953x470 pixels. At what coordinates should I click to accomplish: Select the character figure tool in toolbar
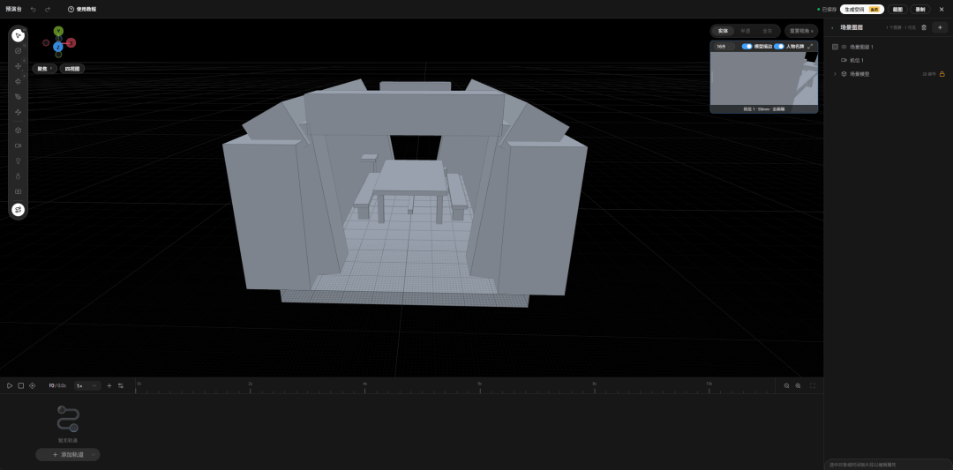coord(19,176)
